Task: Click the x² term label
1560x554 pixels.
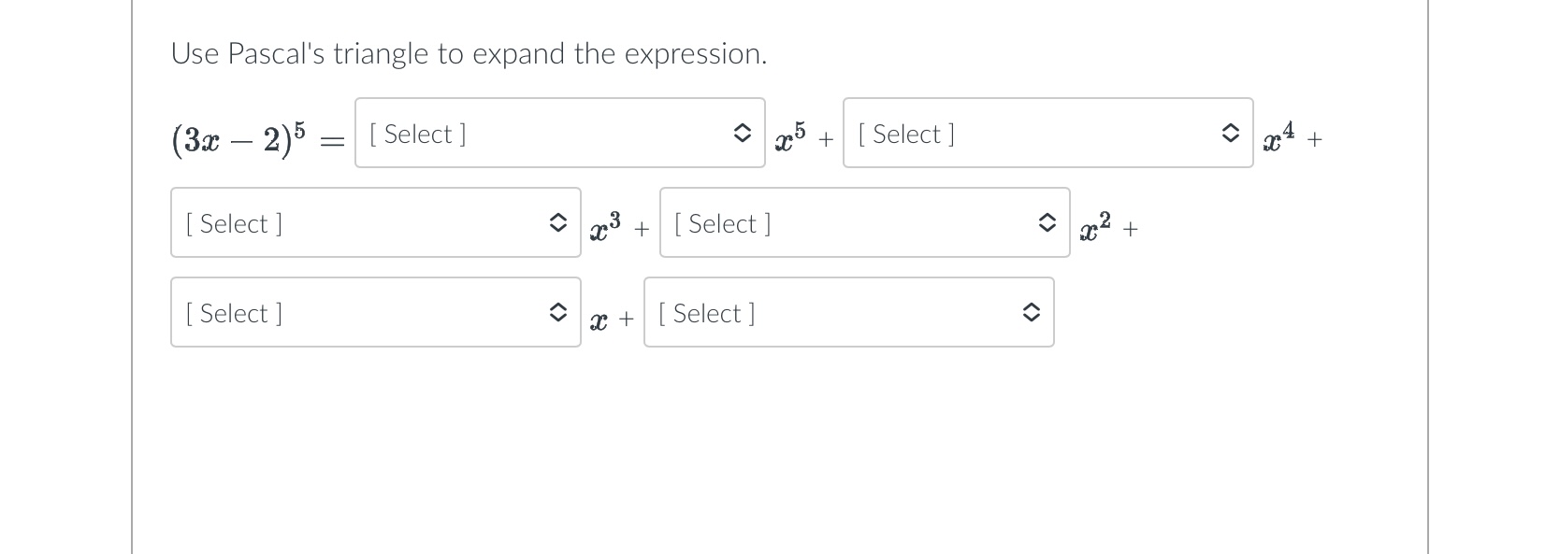Action: 1095,226
